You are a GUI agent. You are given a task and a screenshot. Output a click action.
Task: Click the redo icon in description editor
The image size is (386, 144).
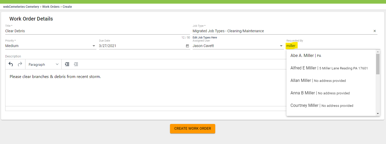[20, 64]
